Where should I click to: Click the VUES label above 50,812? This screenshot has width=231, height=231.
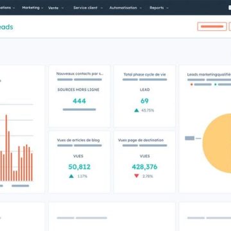point(78,156)
